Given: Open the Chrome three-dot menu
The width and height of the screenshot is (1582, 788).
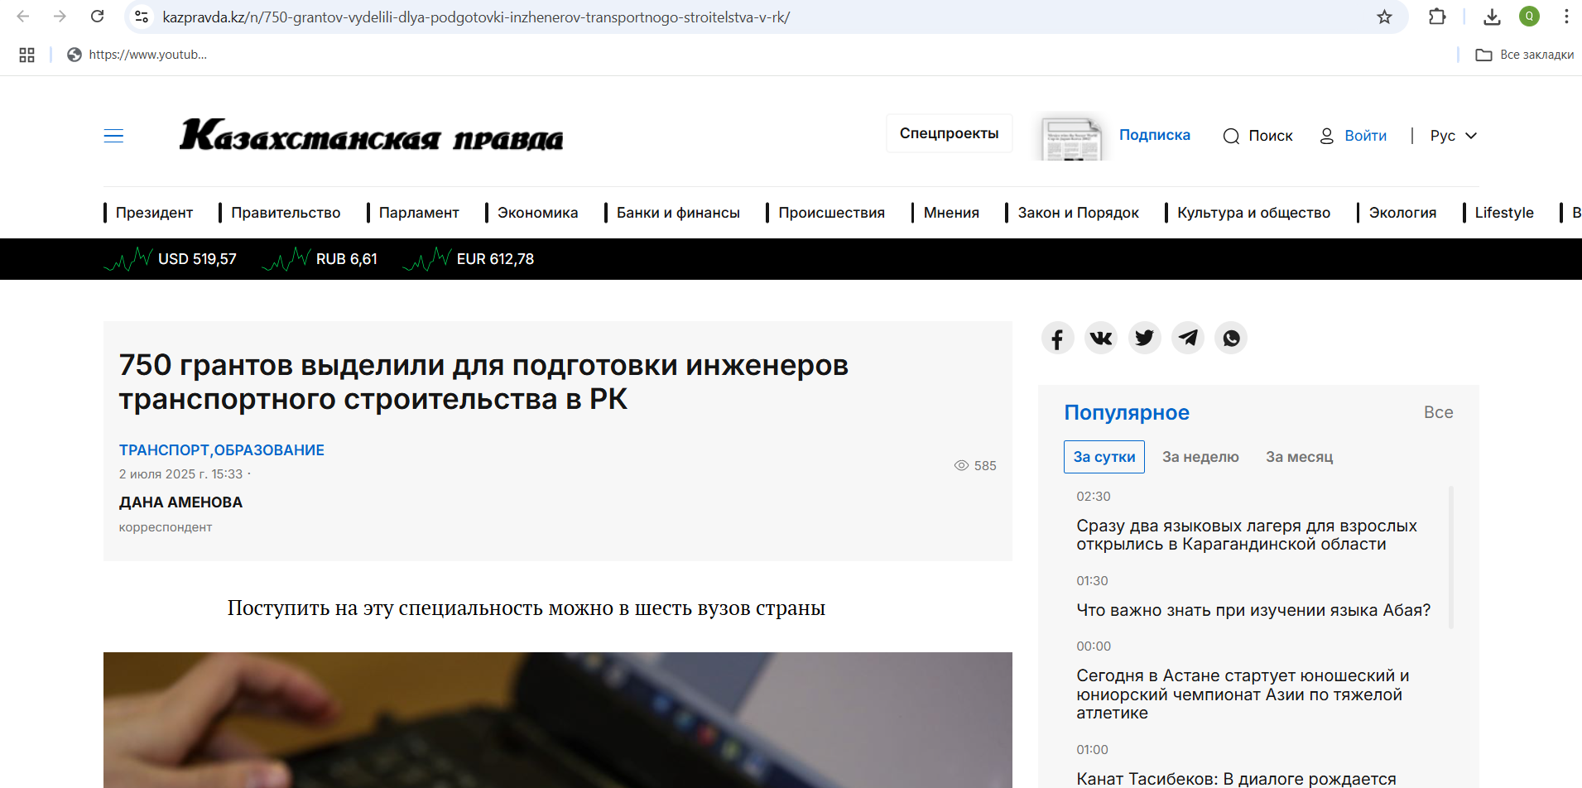Looking at the screenshot, I should [1566, 17].
